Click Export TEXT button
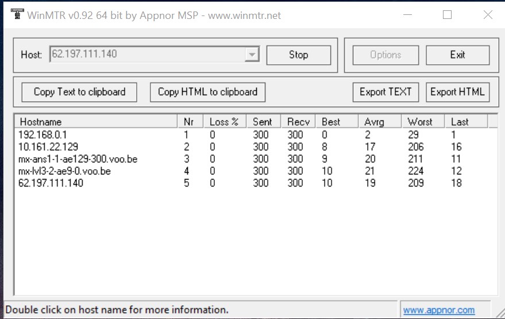505x319 pixels. 386,92
